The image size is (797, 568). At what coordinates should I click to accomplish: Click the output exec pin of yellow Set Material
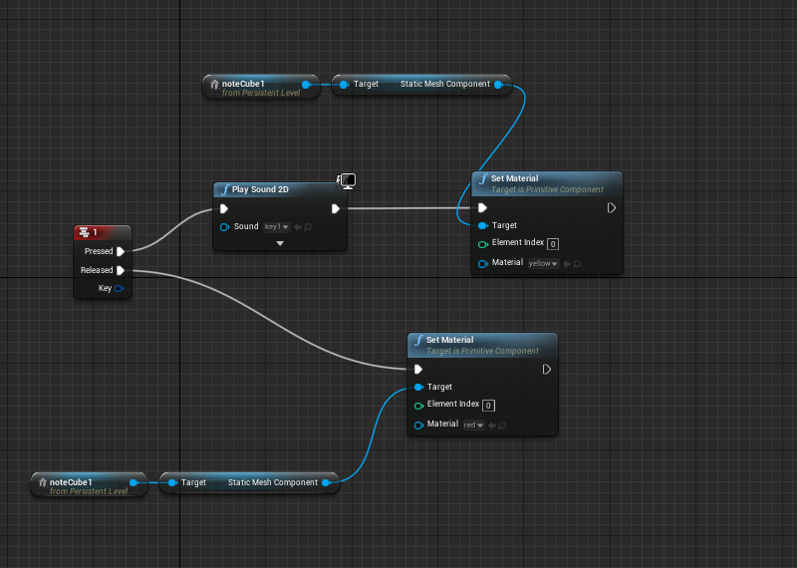[611, 208]
